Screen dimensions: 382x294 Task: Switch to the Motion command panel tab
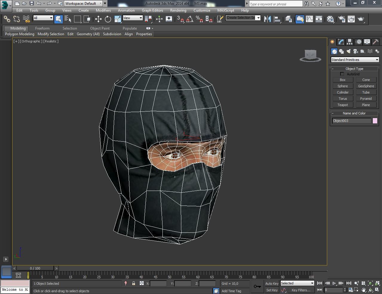[x=358, y=42]
